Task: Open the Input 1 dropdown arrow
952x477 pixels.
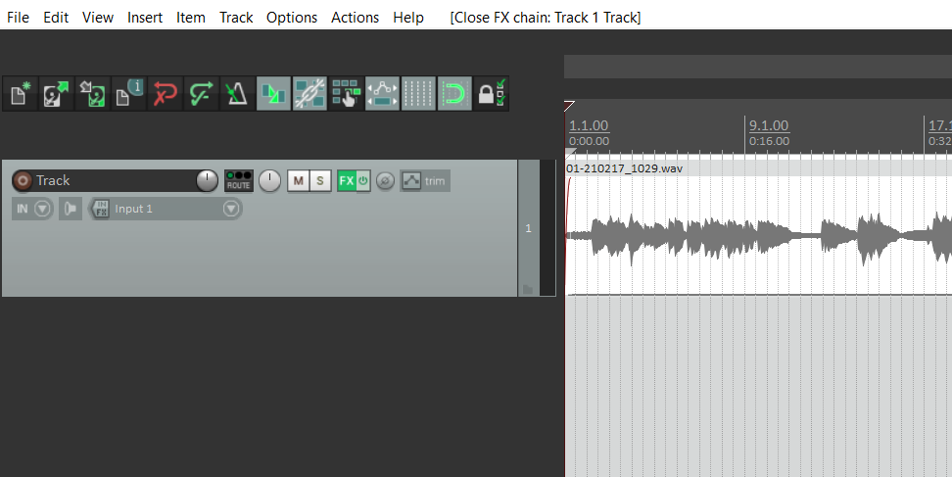Action: [x=231, y=209]
